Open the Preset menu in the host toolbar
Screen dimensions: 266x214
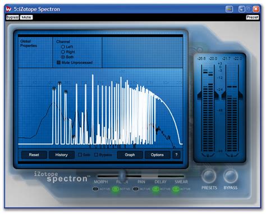click(253, 17)
